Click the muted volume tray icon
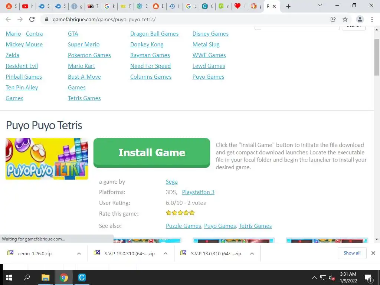Viewport: 380px width, 285px height. [x=332, y=278]
